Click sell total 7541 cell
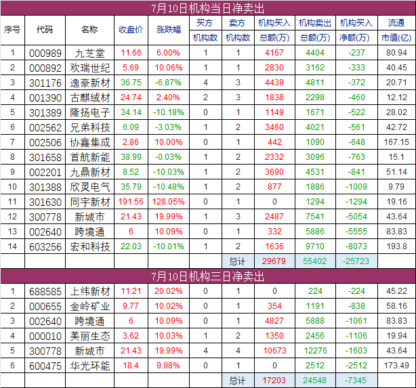The image size is (416, 388). 315,217
